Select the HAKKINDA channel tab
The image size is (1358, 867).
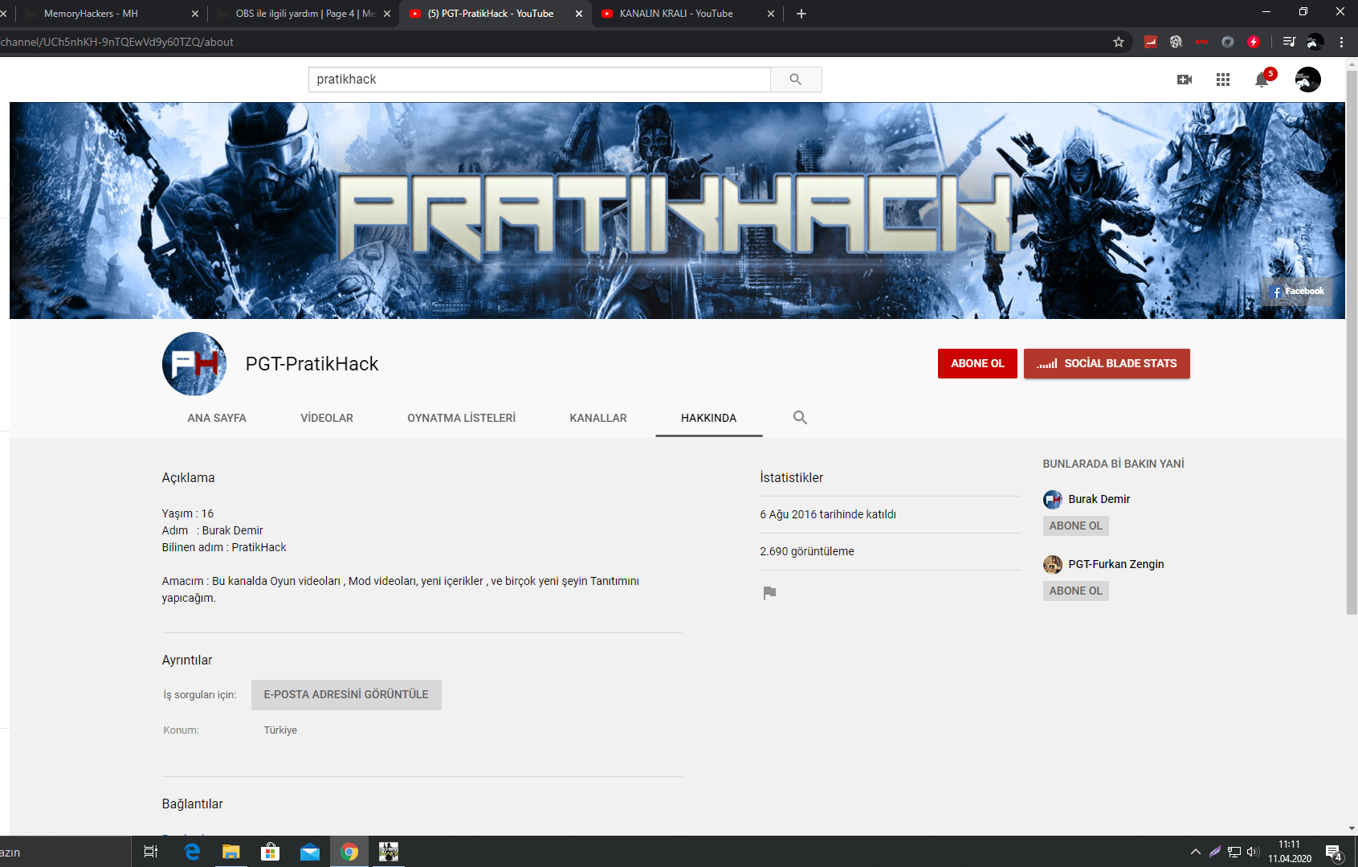pyautogui.click(x=709, y=418)
